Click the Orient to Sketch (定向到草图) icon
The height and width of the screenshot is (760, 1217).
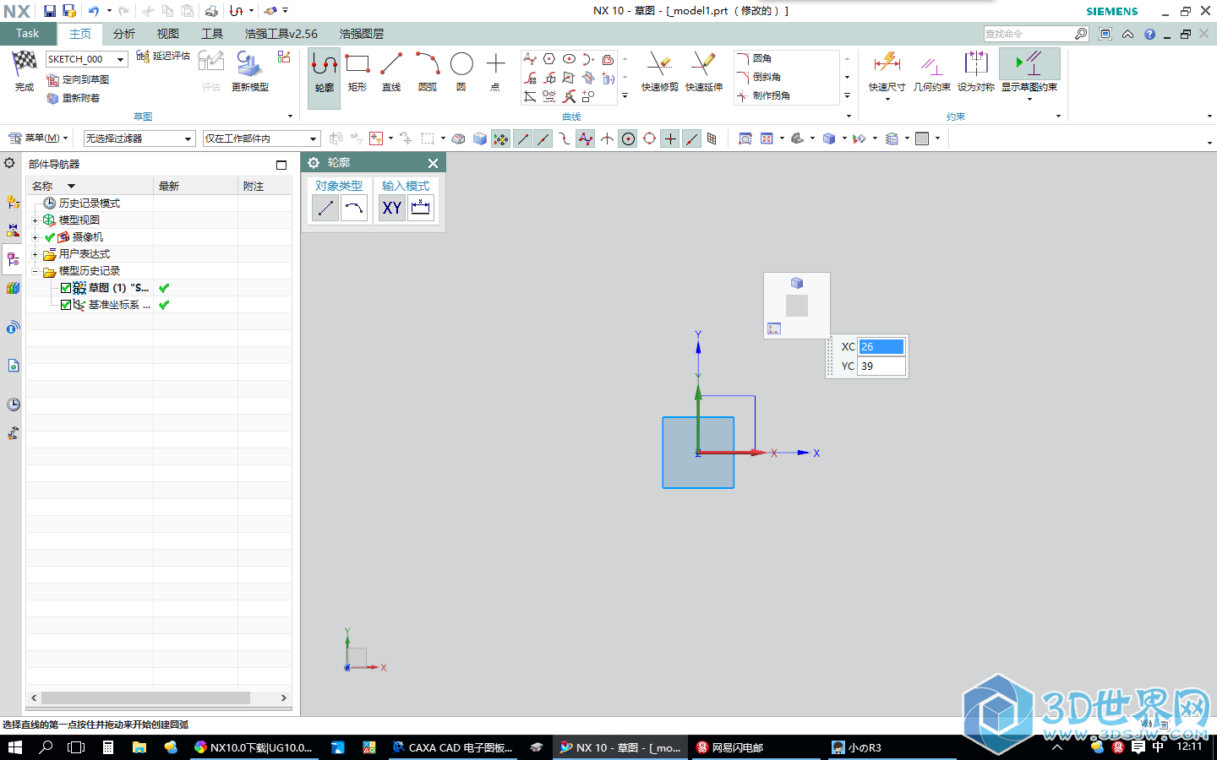point(52,79)
